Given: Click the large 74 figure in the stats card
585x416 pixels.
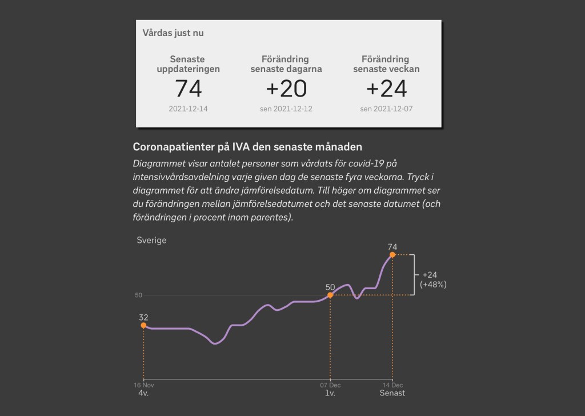Looking at the screenshot, I should 189,89.
